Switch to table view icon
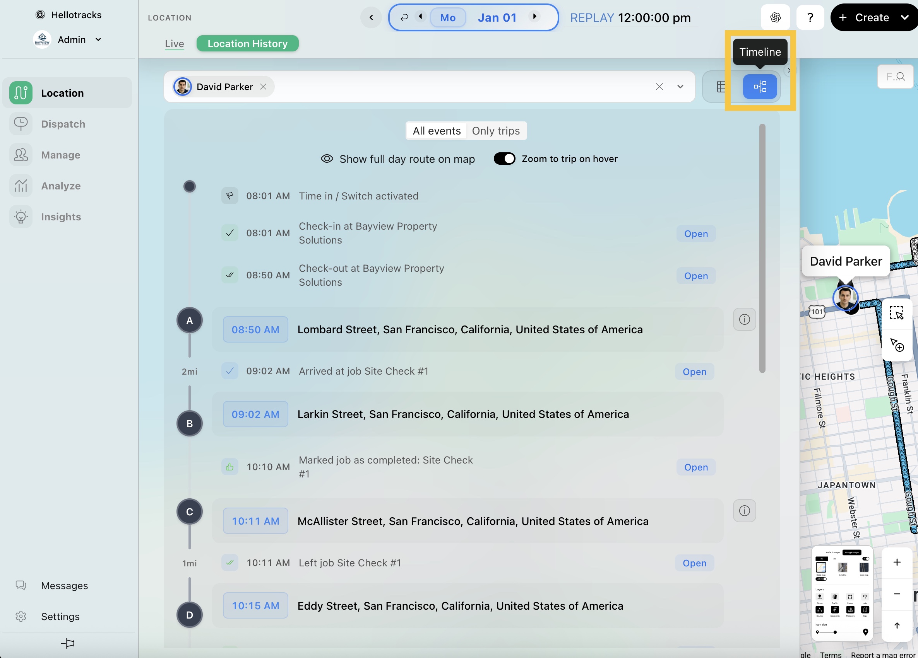 coord(721,87)
